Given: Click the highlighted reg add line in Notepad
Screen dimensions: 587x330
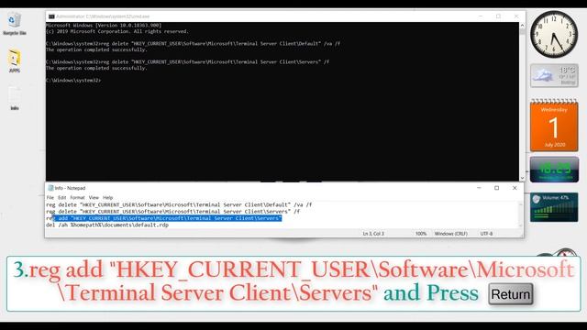Looking at the screenshot, I should [164, 218].
